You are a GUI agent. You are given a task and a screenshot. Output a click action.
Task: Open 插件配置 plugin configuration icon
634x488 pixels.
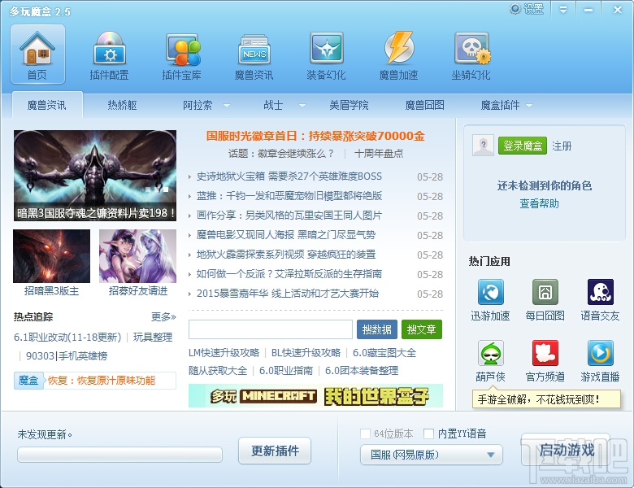(x=109, y=56)
